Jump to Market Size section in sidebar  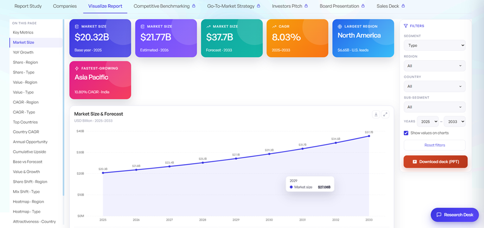[x=36, y=43]
